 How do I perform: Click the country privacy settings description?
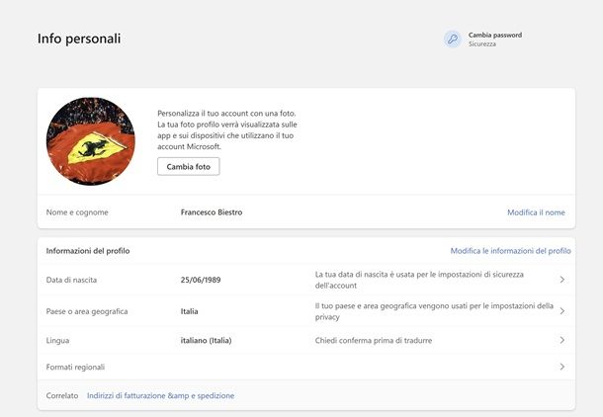[433, 311]
